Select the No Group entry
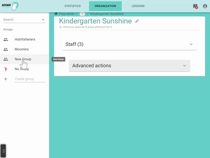Viewport: 210px width, 158px height. pyautogui.click(x=25, y=69)
